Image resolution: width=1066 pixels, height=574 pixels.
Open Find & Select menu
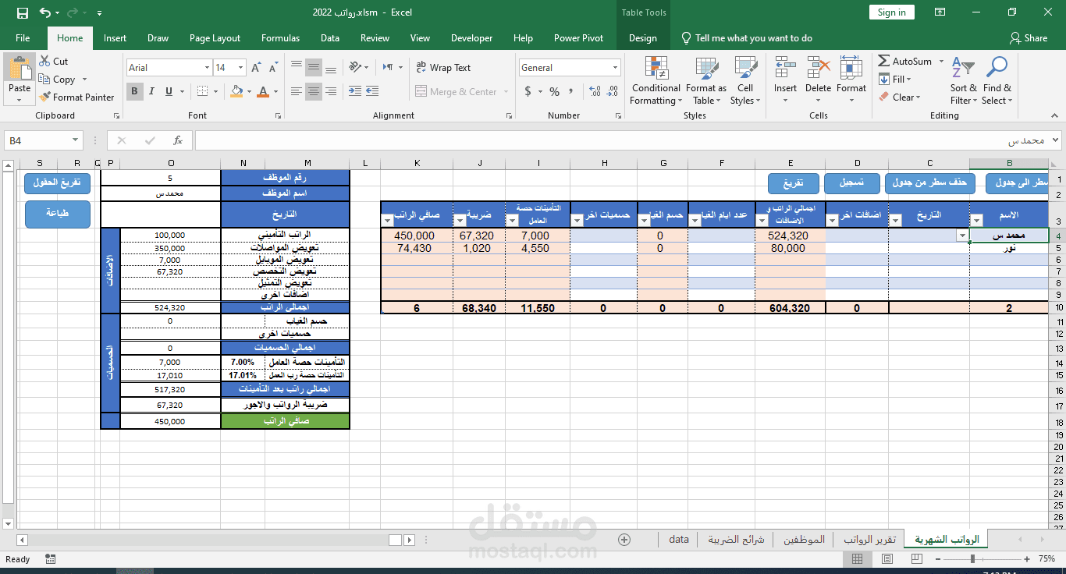coord(997,80)
